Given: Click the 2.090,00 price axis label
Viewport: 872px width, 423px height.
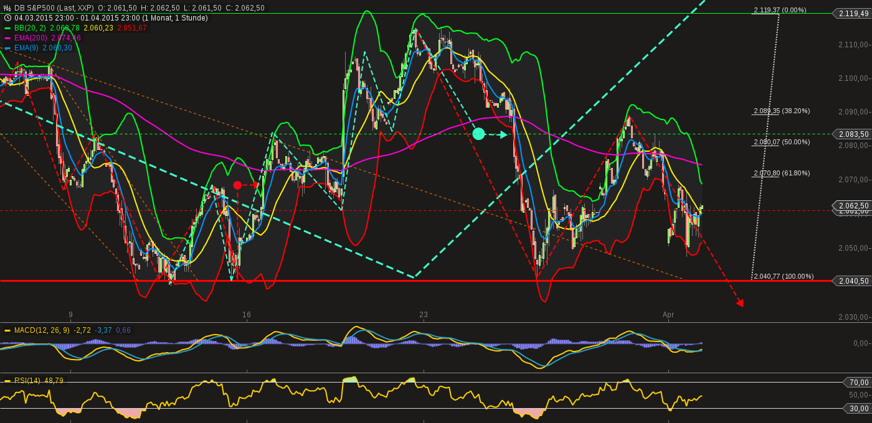Looking at the screenshot, I should [854, 112].
